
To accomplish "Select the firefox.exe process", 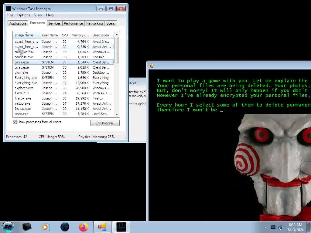I will (x=63, y=98).
